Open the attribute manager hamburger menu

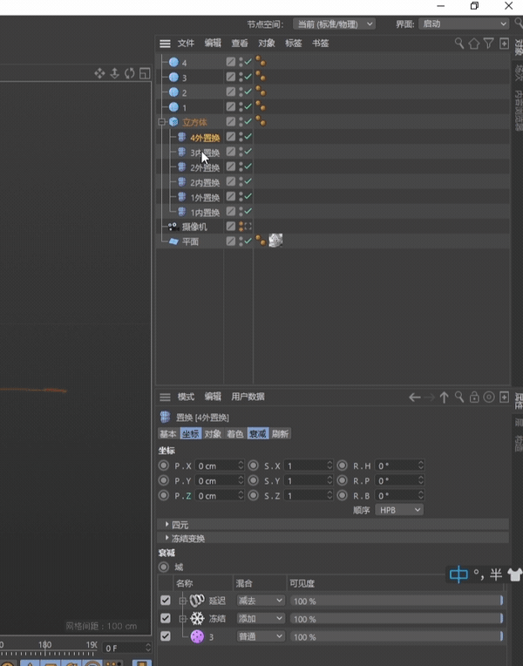165,398
